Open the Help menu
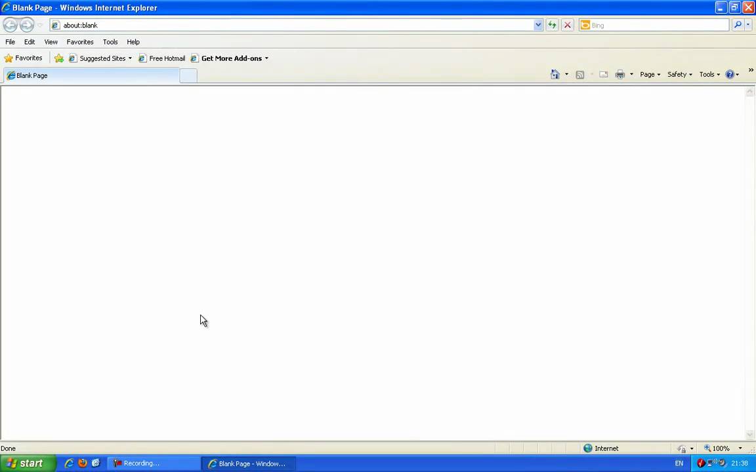756x472 pixels. (133, 42)
